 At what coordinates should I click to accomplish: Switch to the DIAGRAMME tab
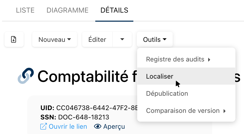[x=68, y=10]
